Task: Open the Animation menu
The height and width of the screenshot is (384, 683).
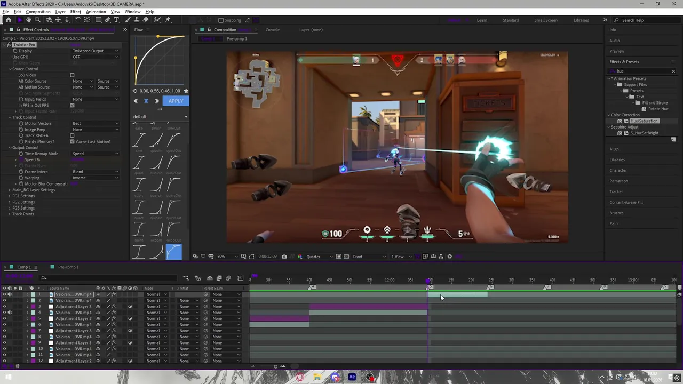Action: 96,12
